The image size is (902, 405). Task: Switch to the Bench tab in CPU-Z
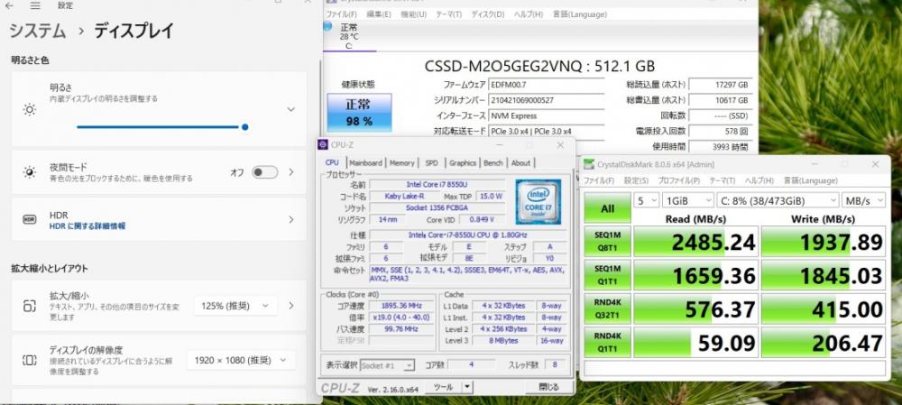pos(493,162)
